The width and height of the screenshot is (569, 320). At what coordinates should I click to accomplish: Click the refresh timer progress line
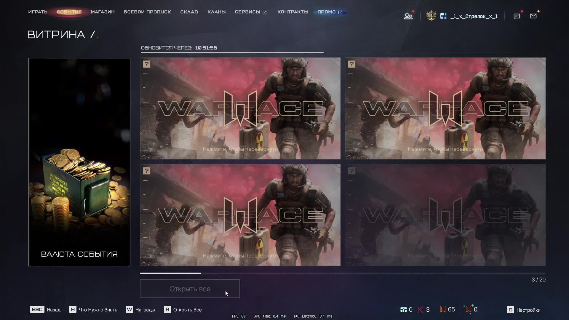343,53
